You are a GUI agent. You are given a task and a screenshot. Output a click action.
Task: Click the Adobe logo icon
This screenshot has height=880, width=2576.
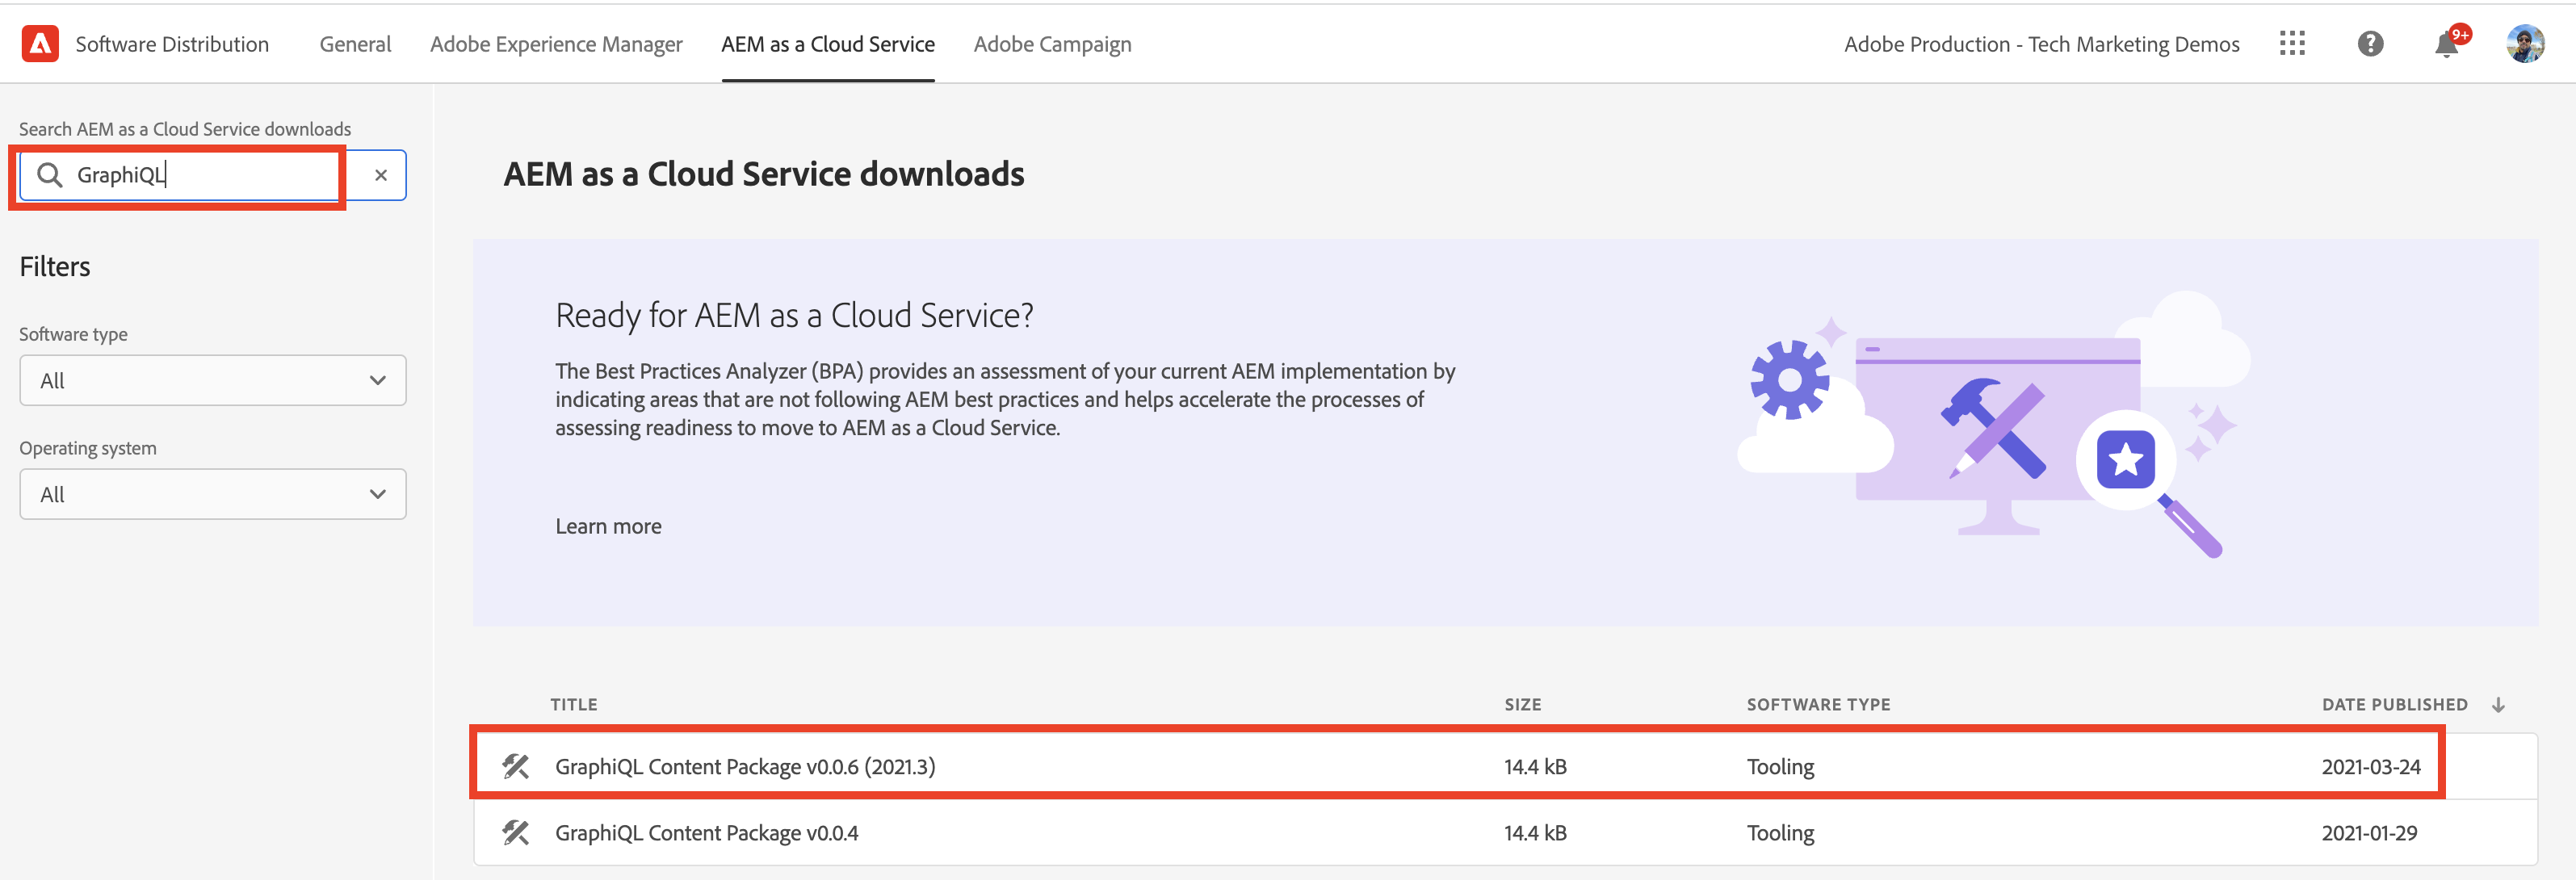[x=40, y=44]
